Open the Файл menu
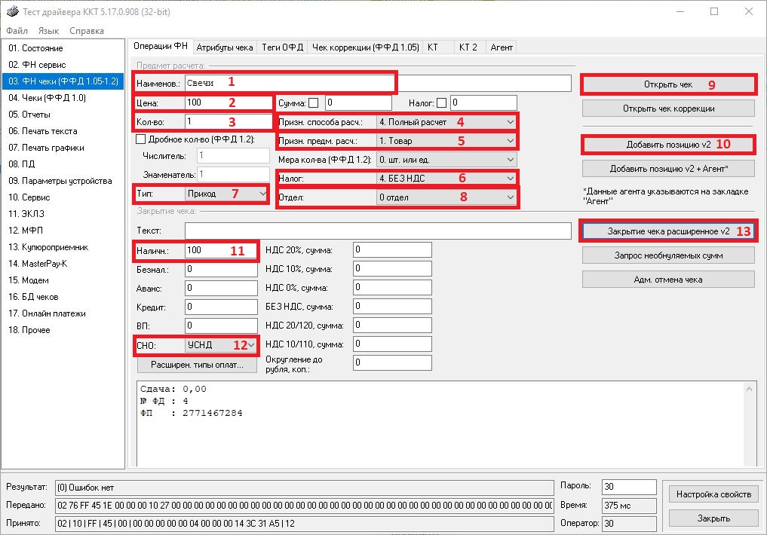 point(17,31)
